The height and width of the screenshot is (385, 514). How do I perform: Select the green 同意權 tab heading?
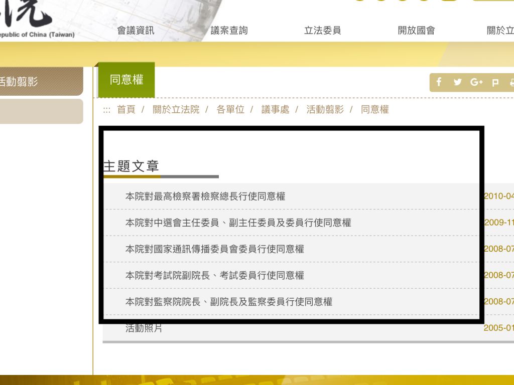point(126,80)
